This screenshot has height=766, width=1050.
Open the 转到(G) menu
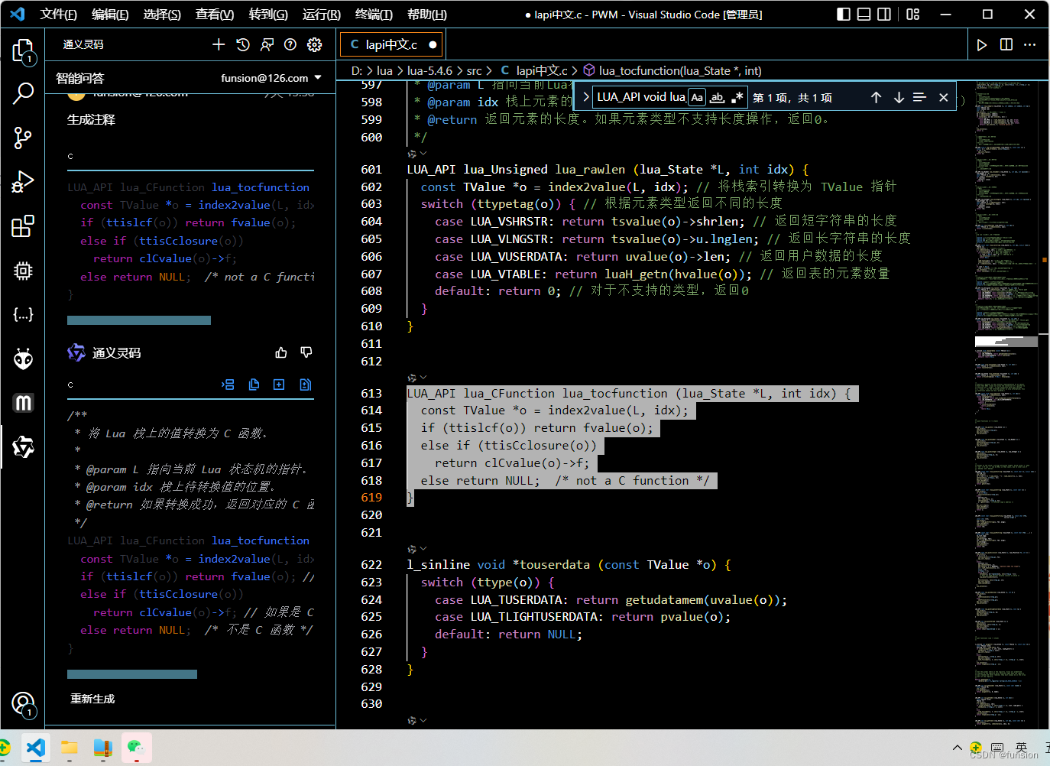[268, 14]
